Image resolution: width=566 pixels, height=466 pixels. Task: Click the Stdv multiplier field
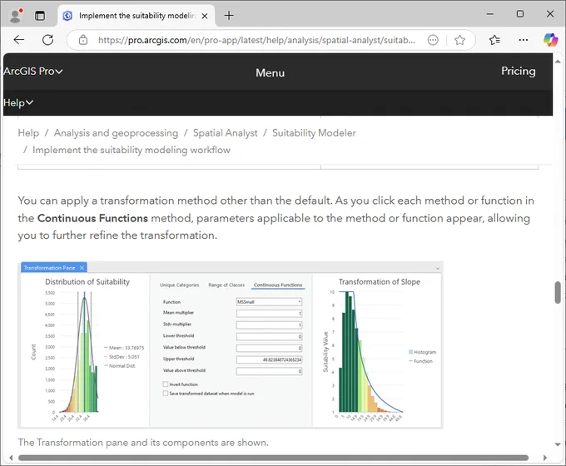coord(269,325)
